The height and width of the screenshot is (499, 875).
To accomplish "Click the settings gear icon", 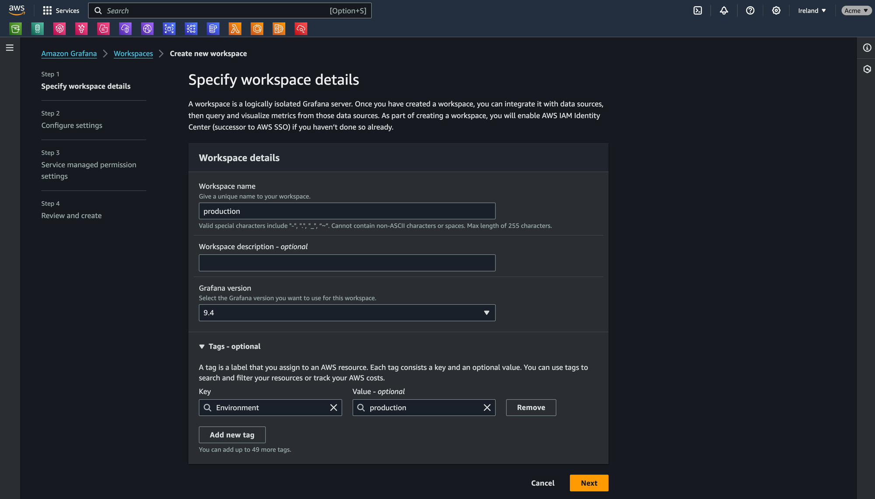I will click(x=776, y=10).
